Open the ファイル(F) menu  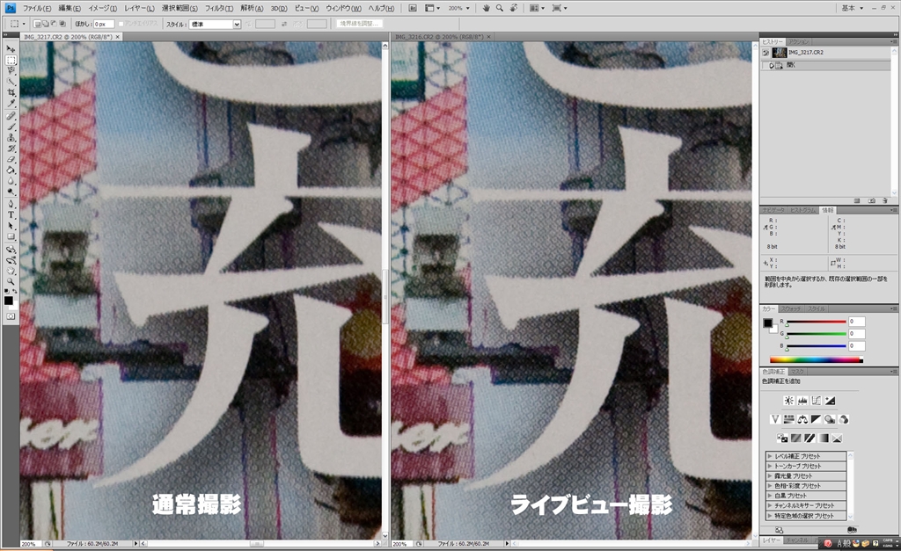point(36,8)
